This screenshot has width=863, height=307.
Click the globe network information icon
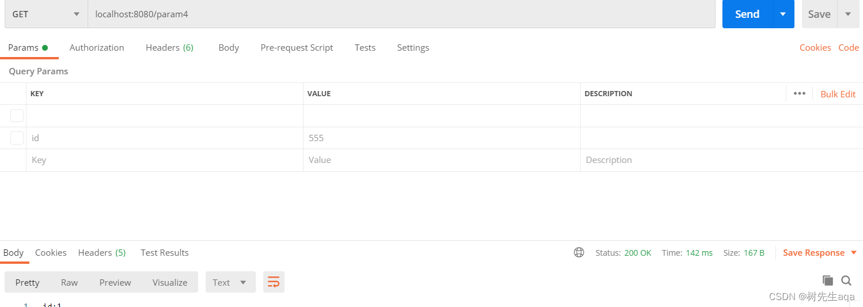point(579,252)
